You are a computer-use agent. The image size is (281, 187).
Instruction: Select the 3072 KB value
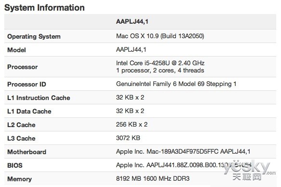128,138
